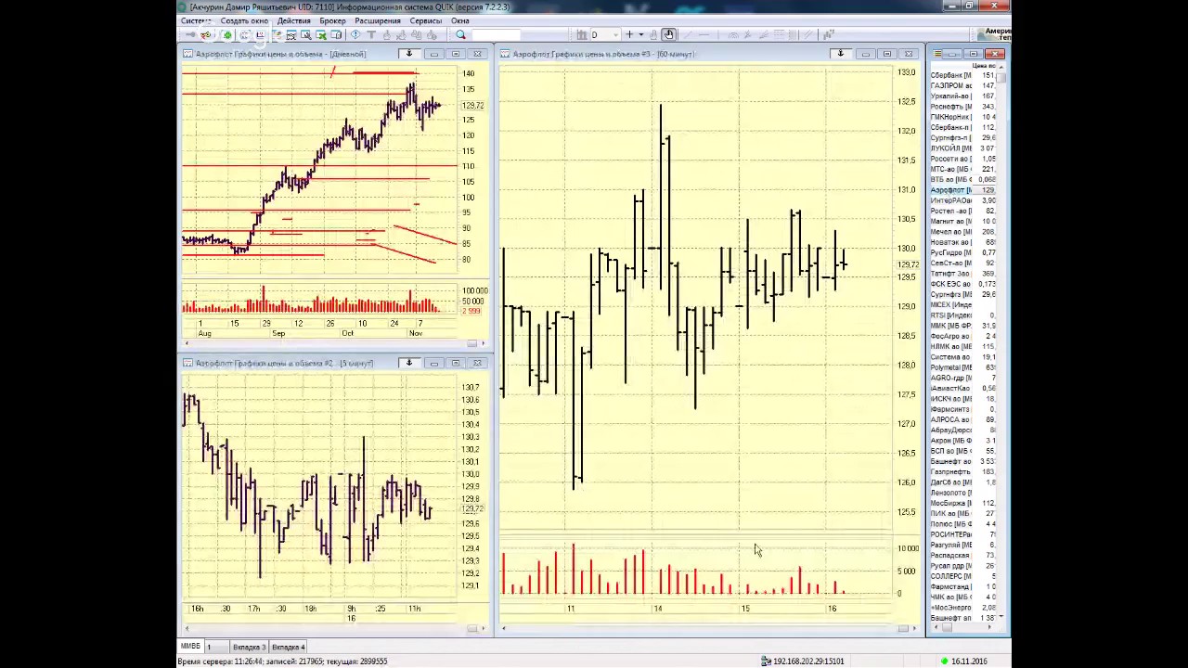Select Мечел ао row in quotes table
This screenshot has height=668, width=1188.
click(x=963, y=232)
